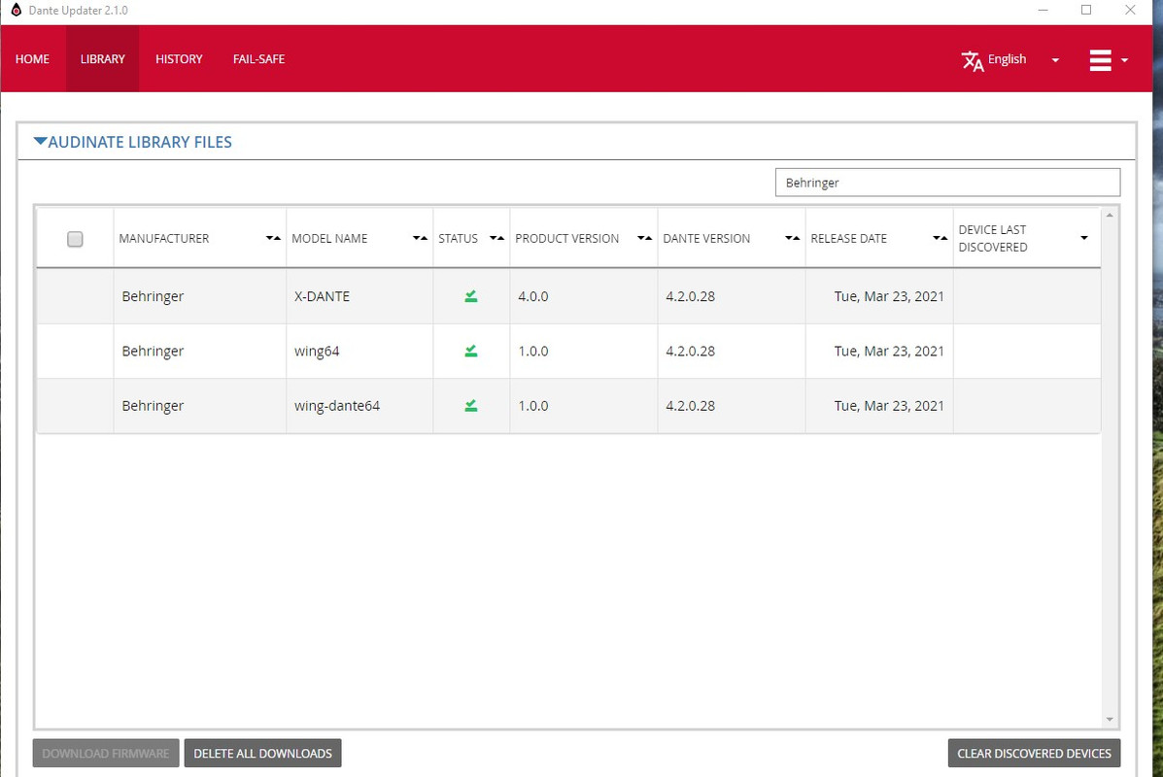1163x777 pixels.
Task: Maximize the Dante Updater window
Action: 1086,11
